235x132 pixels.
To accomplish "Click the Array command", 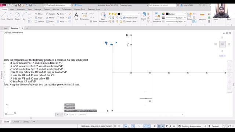I will point(61,22).
